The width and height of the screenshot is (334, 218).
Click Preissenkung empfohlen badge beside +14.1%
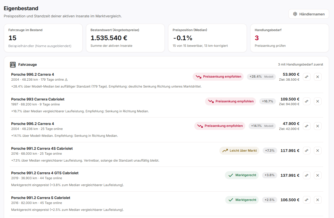(x=220, y=126)
